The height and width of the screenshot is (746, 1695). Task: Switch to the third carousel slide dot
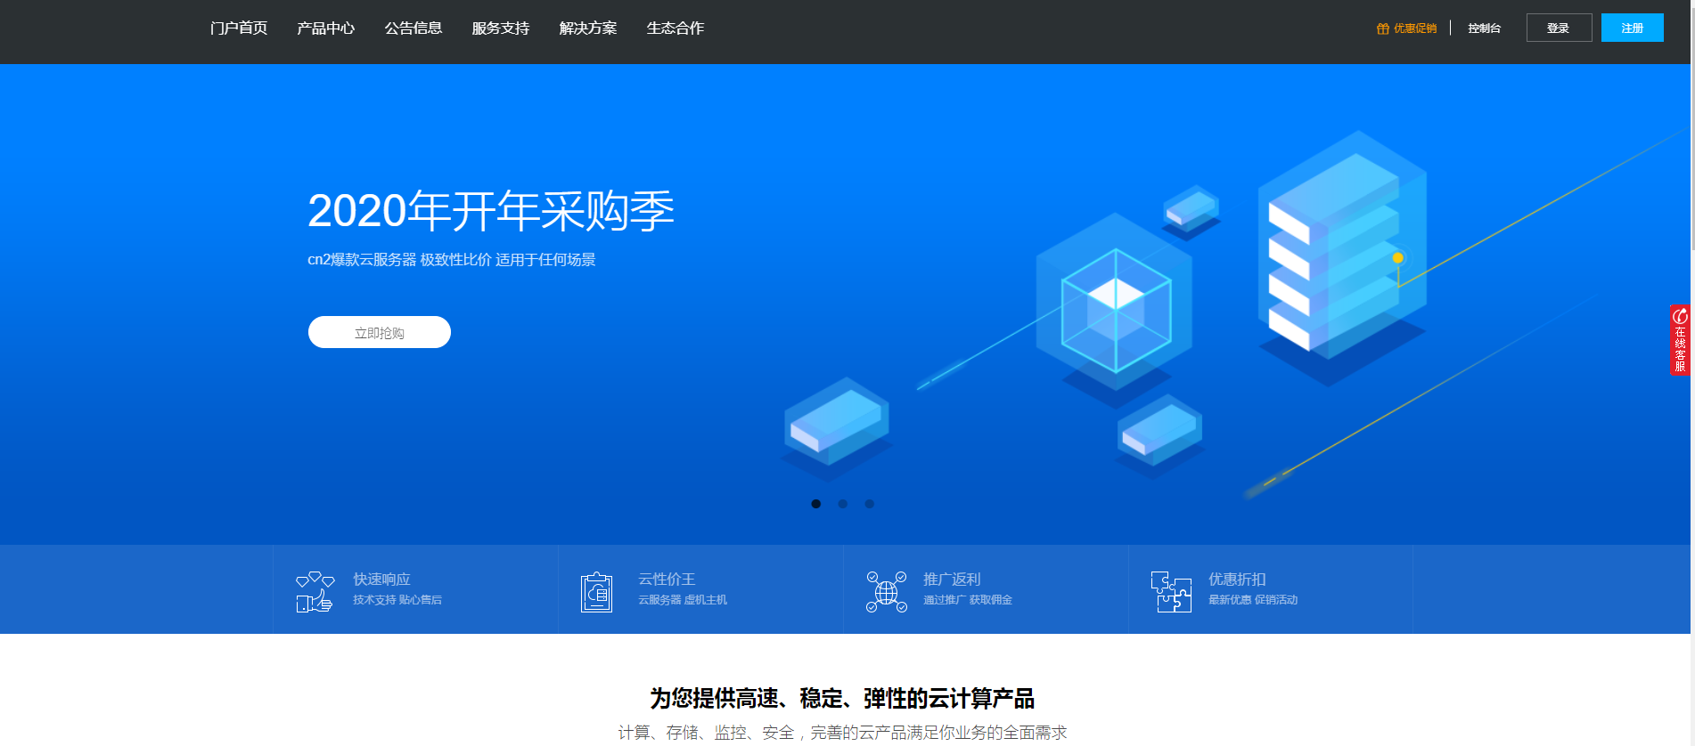click(869, 504)
